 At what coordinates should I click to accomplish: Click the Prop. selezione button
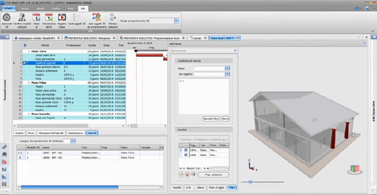[213, 174]
